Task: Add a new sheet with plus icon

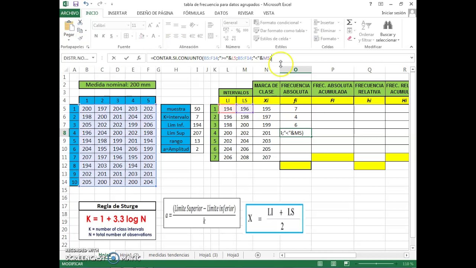Action: [258, 255]
